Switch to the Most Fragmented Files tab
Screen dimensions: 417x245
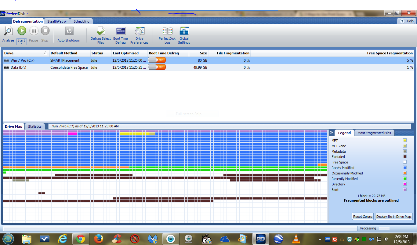375,133
